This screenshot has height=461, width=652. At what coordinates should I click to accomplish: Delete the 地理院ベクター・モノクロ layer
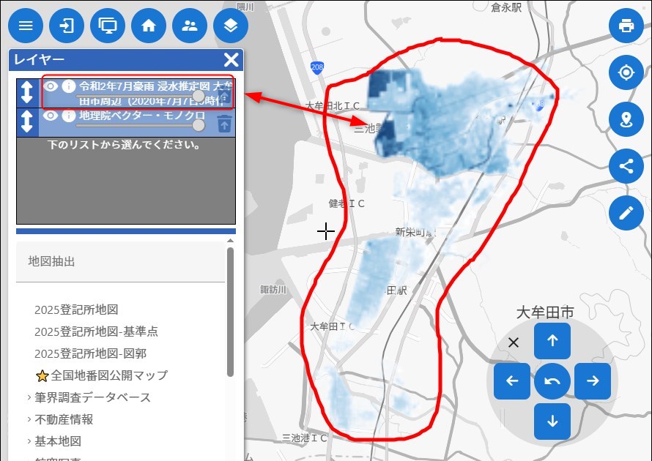pos(225,124)
